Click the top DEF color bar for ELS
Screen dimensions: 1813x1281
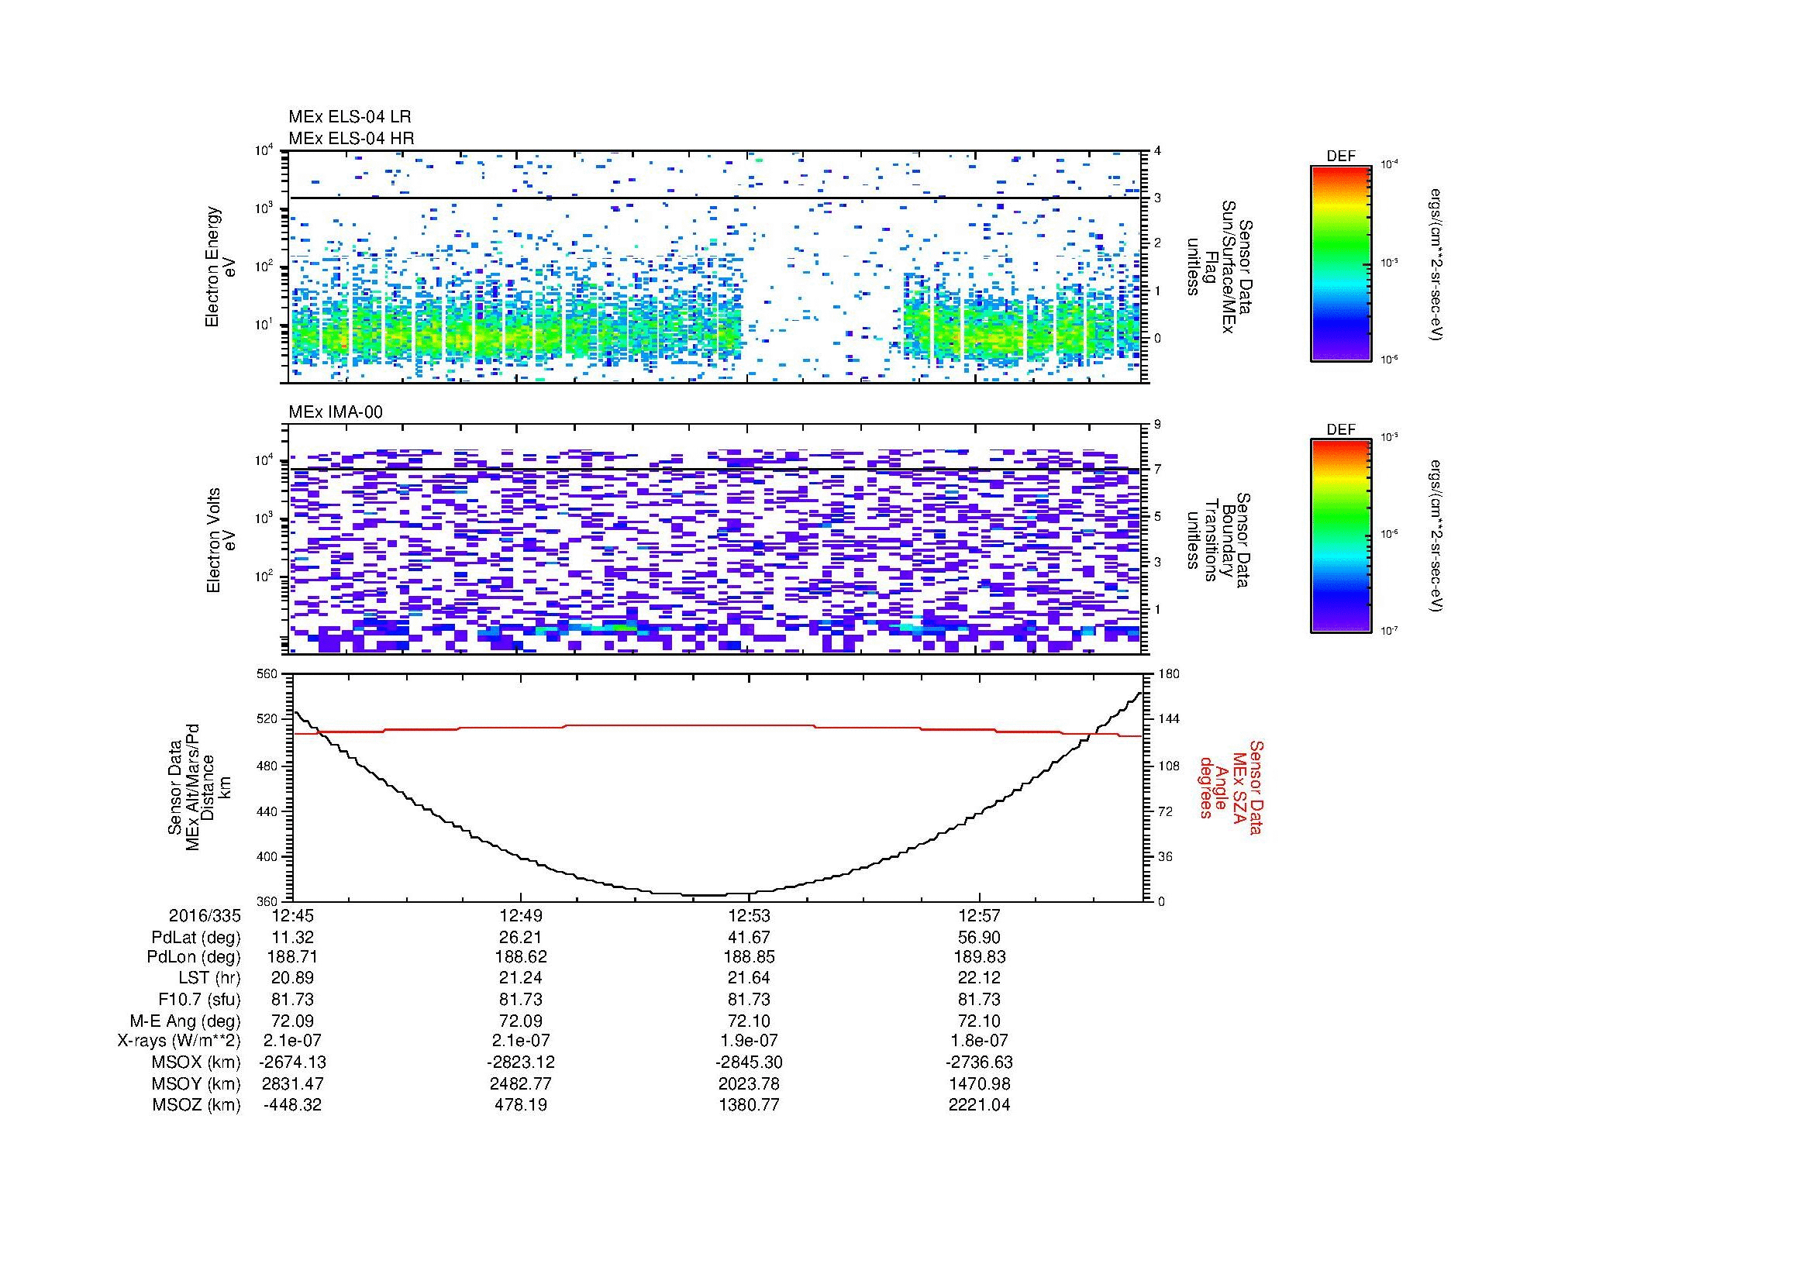pyautogui.click(x=1341, y=263)
